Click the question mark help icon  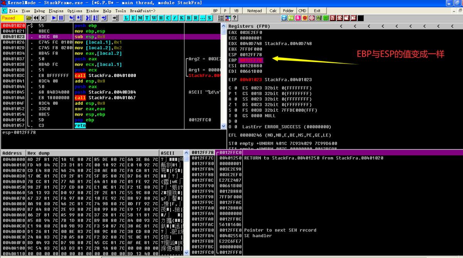[x=235, y=18]
